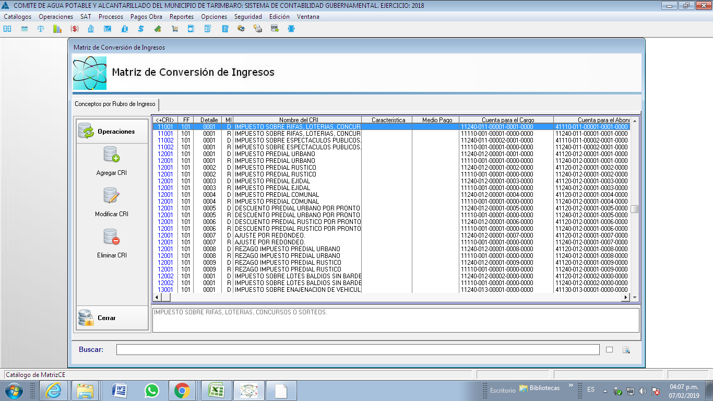
Task: Click the balance scales toolbar icon
Action: 41,29
